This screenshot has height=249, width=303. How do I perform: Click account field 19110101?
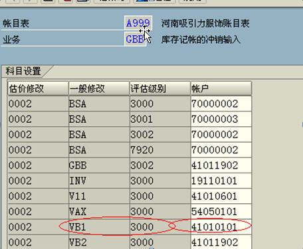pyautogui.click(x=221, y=181)
